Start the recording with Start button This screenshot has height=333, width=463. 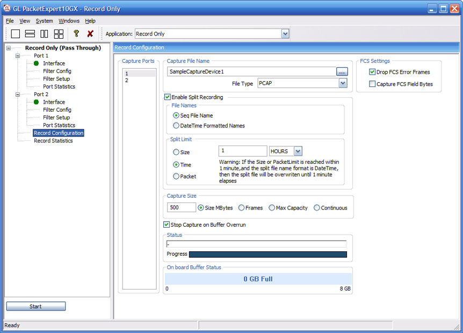click(36, 306)
